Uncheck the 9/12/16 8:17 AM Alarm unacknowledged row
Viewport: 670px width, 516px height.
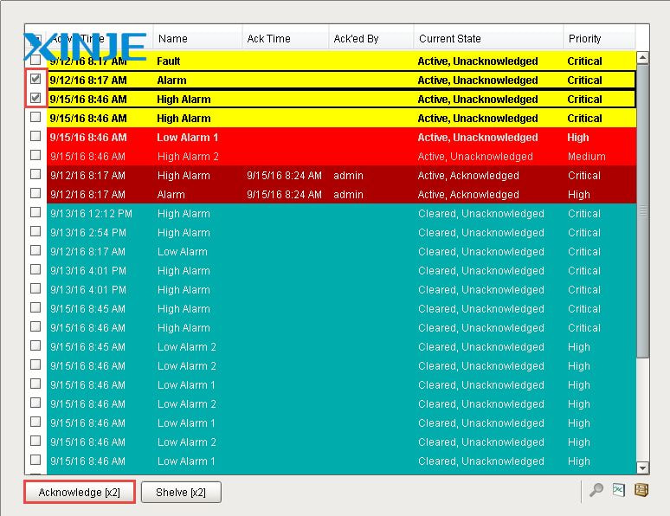(x=35, y=79)
